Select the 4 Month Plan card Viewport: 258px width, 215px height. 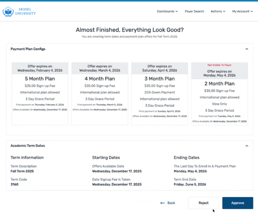click(x=100, y=94)
